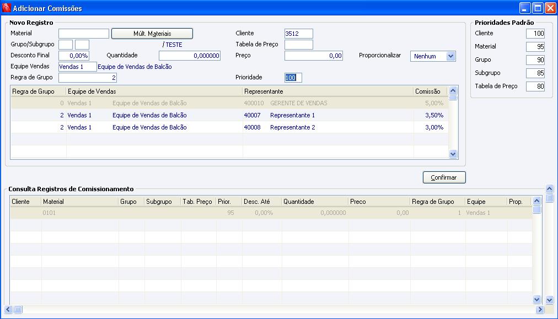Click horizontal scrollbar left arrow
Image resolution: width=558 pixels, height=319 pixels.
[8, 310]
